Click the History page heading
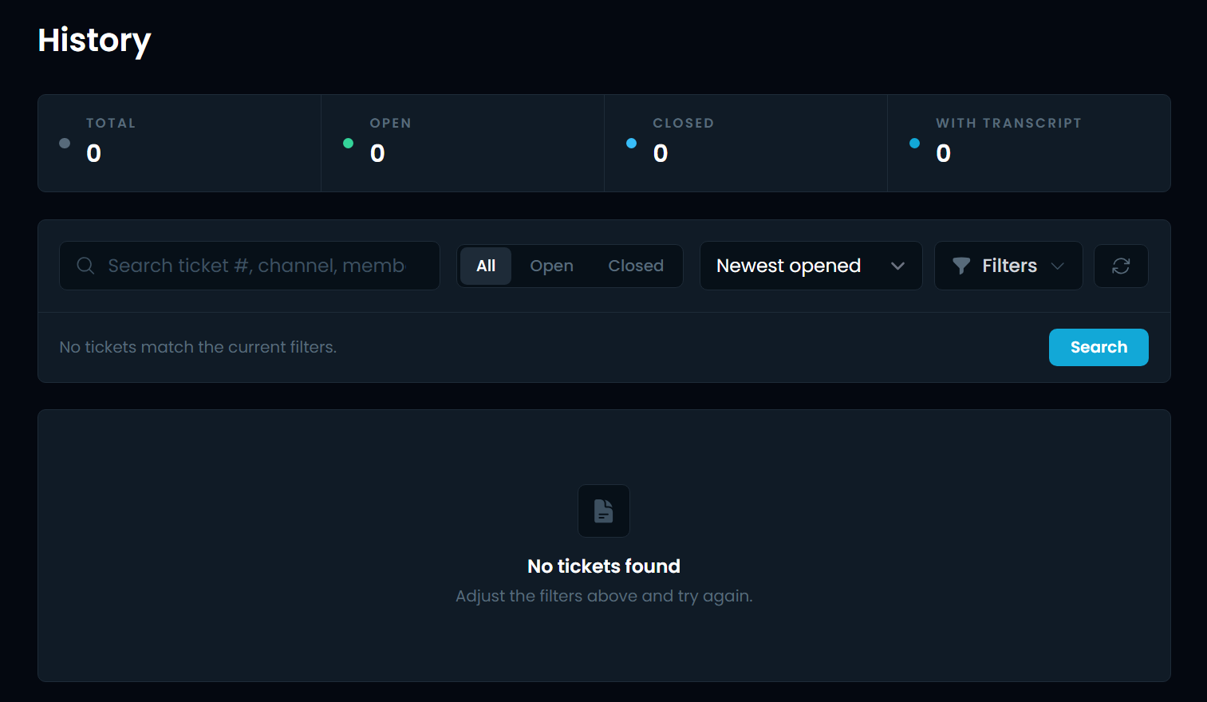 click(94, 40)
